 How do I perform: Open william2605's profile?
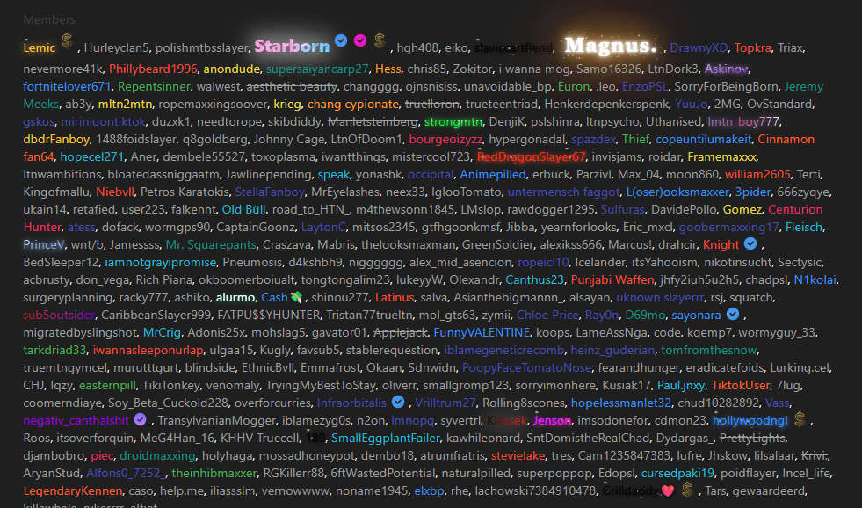[x=757, y=174]
